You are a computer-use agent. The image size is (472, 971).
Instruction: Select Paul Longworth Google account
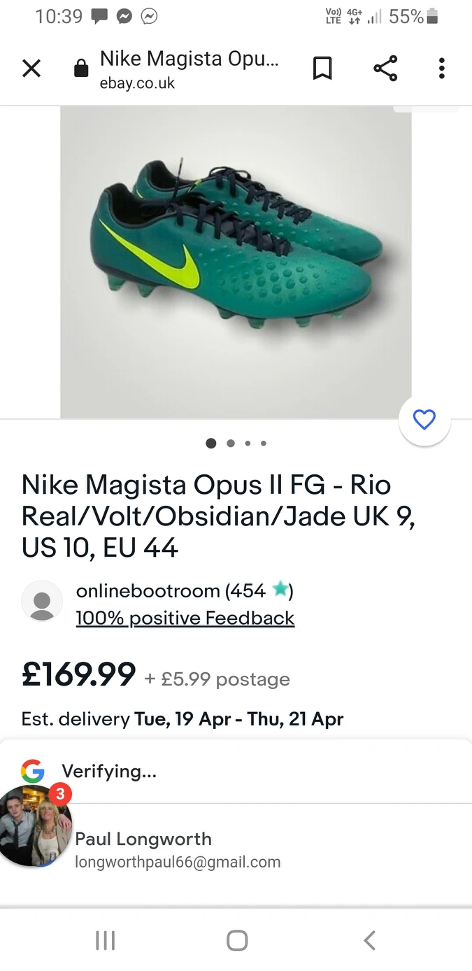(x=178, y=849)
